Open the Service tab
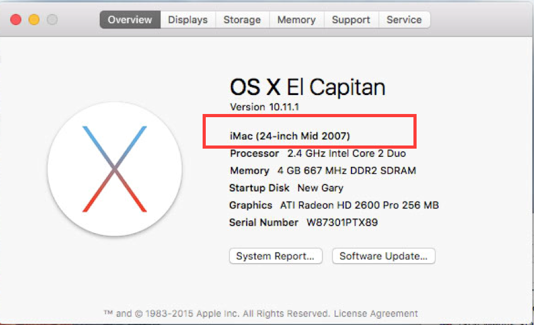 tap(404, 20)
